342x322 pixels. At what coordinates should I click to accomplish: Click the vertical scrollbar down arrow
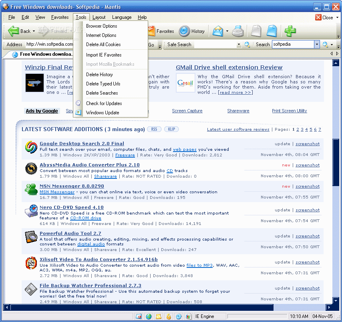click(x=336, y=300)
